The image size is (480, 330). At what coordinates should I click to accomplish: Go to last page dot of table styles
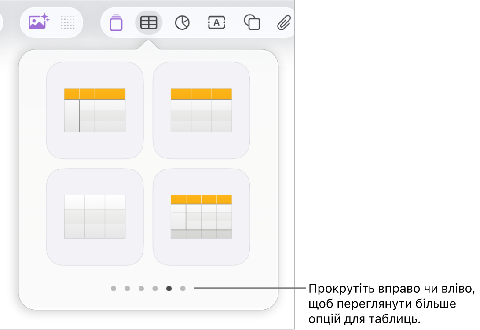tap(183, 288)
